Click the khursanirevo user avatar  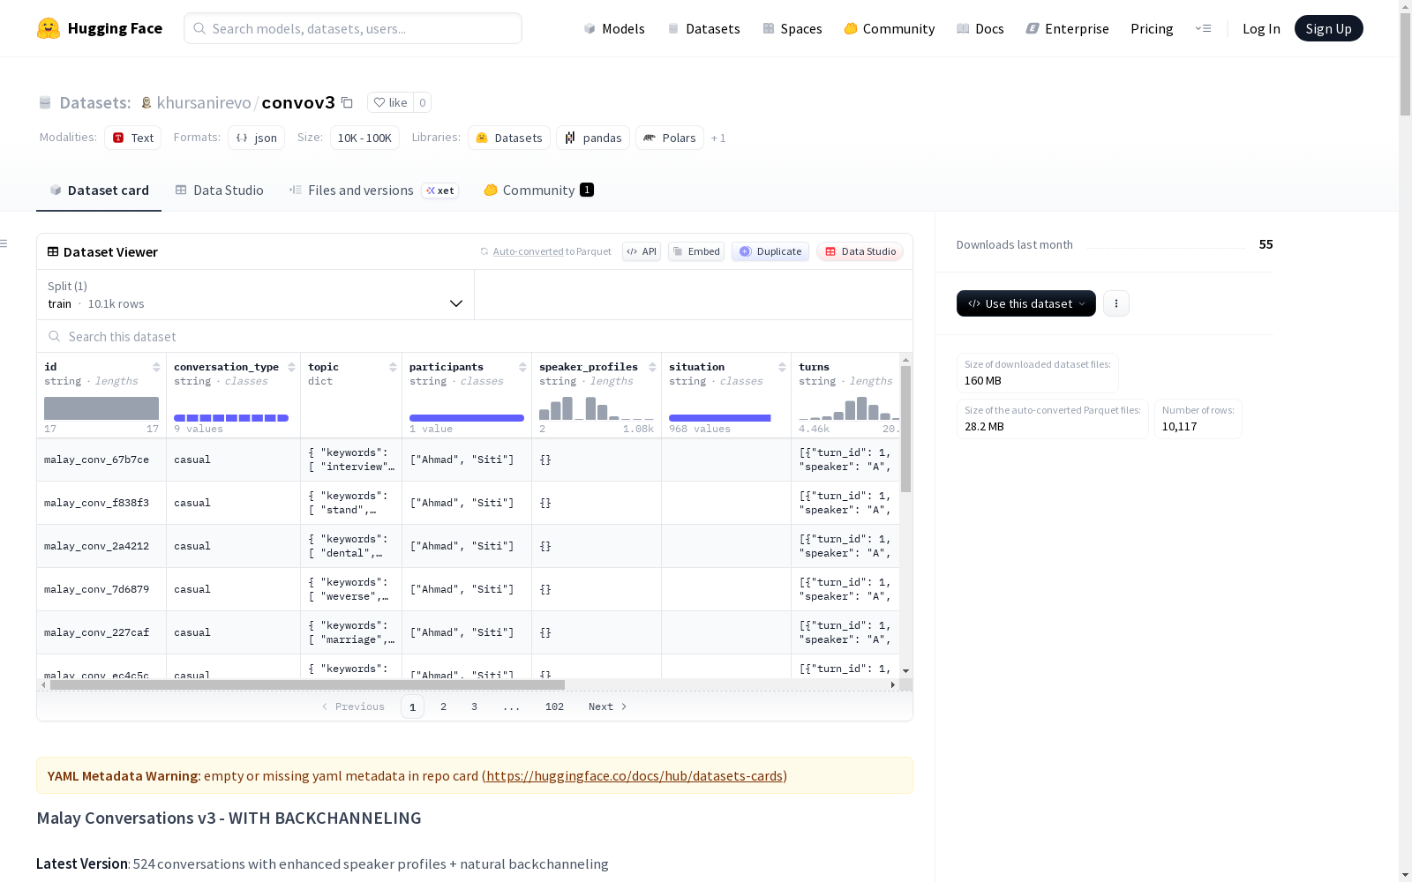click(146, 102)
